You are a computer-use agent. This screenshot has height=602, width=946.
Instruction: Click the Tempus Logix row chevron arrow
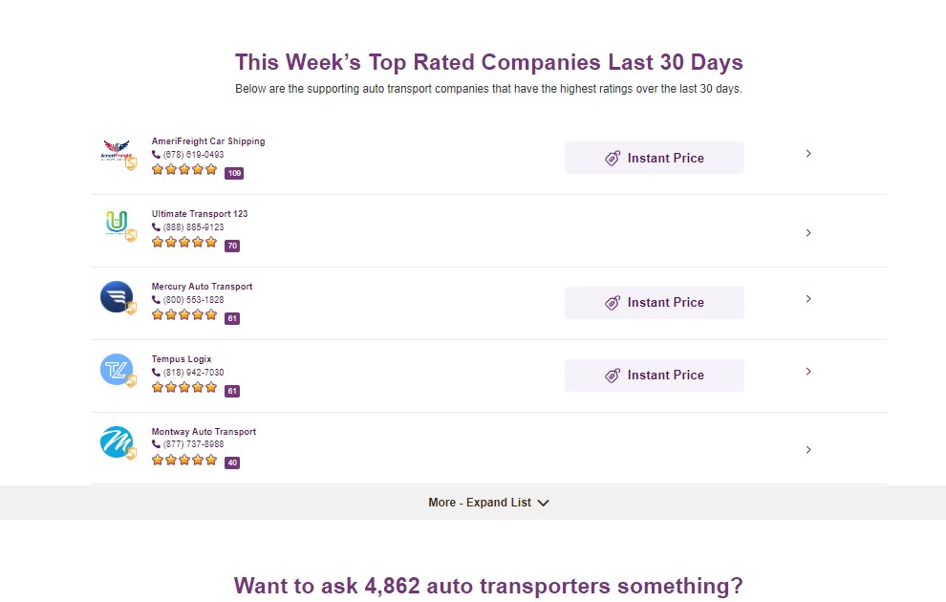click(x=808, y=372)
